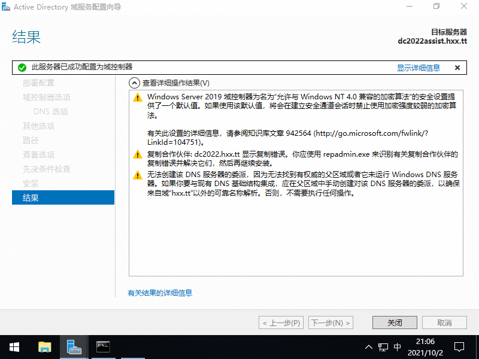
Task: Select 先决条件检查 step in sidebar
Action: [47, 169]
